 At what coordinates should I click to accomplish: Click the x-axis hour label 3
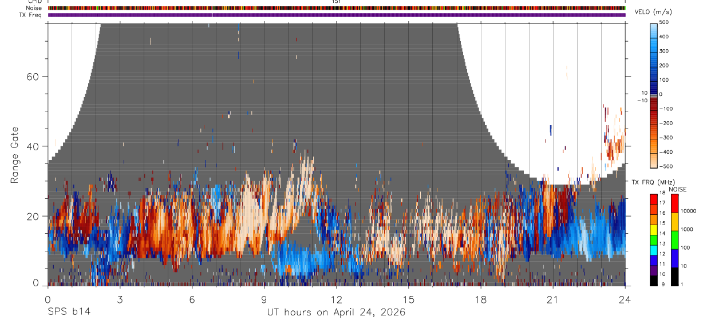tap(120, 299)
